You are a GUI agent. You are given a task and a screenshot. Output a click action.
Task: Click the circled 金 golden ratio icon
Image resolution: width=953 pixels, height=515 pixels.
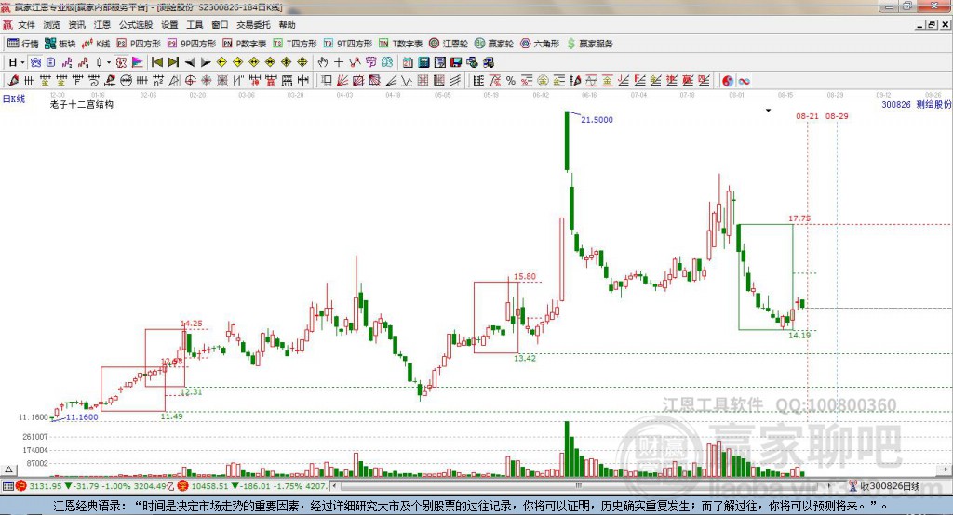[543, 81]
